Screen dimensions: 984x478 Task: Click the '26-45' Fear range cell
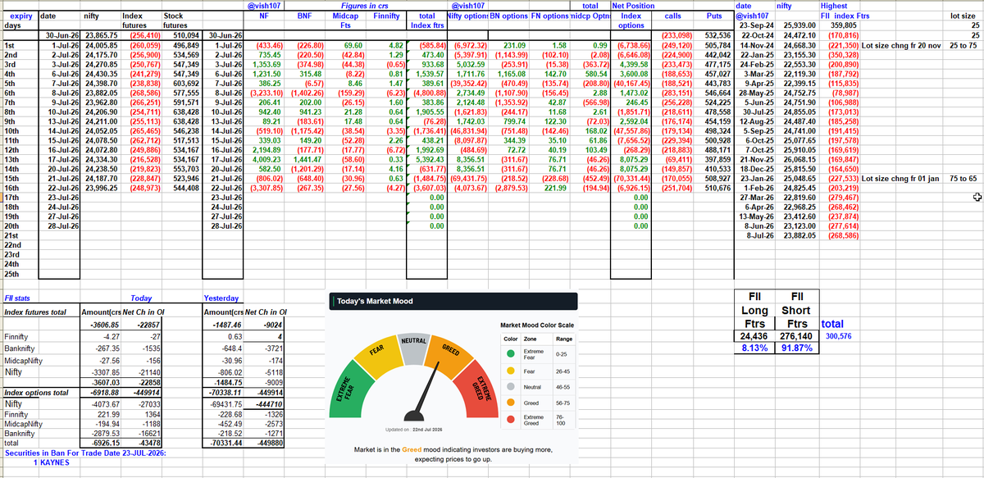coord(564,371)
